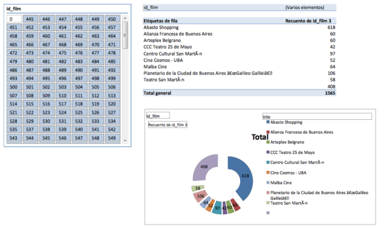This screenshot has height=227, width=379.
Task: Select slicer item 510
Action: pyautogui.click(x=62, y=95)
